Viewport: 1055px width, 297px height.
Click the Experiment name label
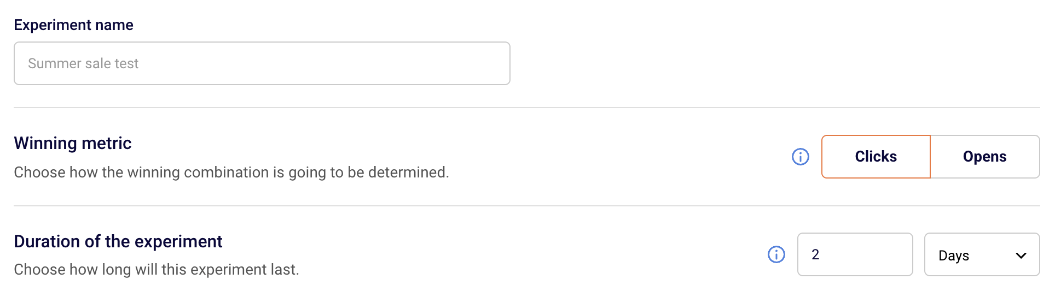coord(73,25)
